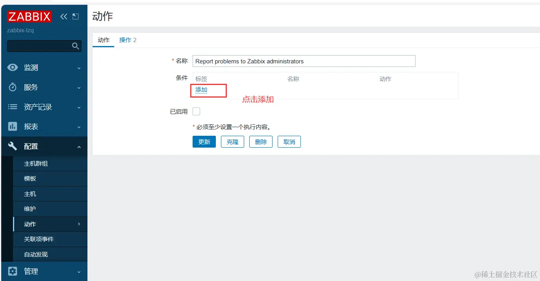
Task: Click the 名称 input field
Action: (304, 61)
